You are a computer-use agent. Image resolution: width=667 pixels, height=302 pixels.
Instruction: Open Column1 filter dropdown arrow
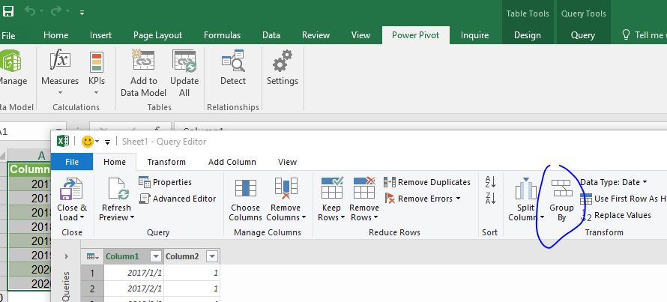coord(154,256)
